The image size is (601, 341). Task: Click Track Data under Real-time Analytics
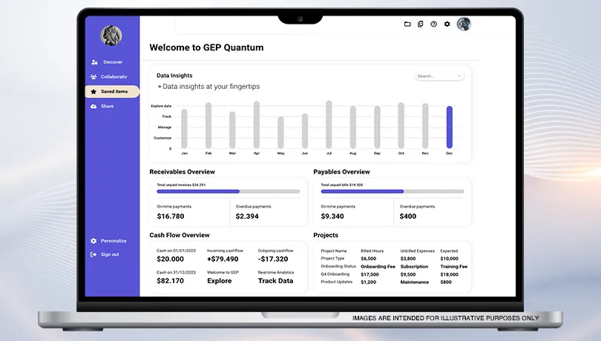(275, 281)
